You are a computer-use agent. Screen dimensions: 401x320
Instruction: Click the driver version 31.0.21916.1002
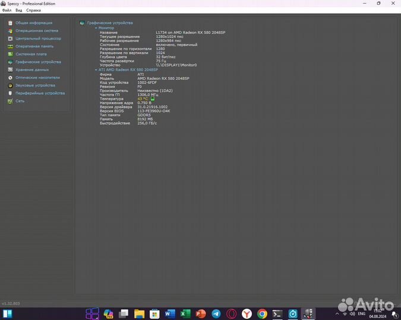[x=153, y=107]
